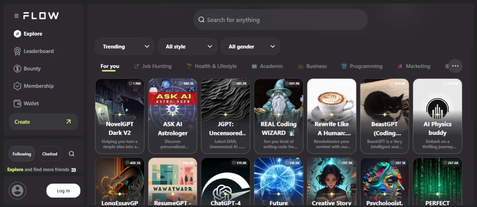477x207 pixels.
Task: Click the profile avatar icon
Action: 17,191
